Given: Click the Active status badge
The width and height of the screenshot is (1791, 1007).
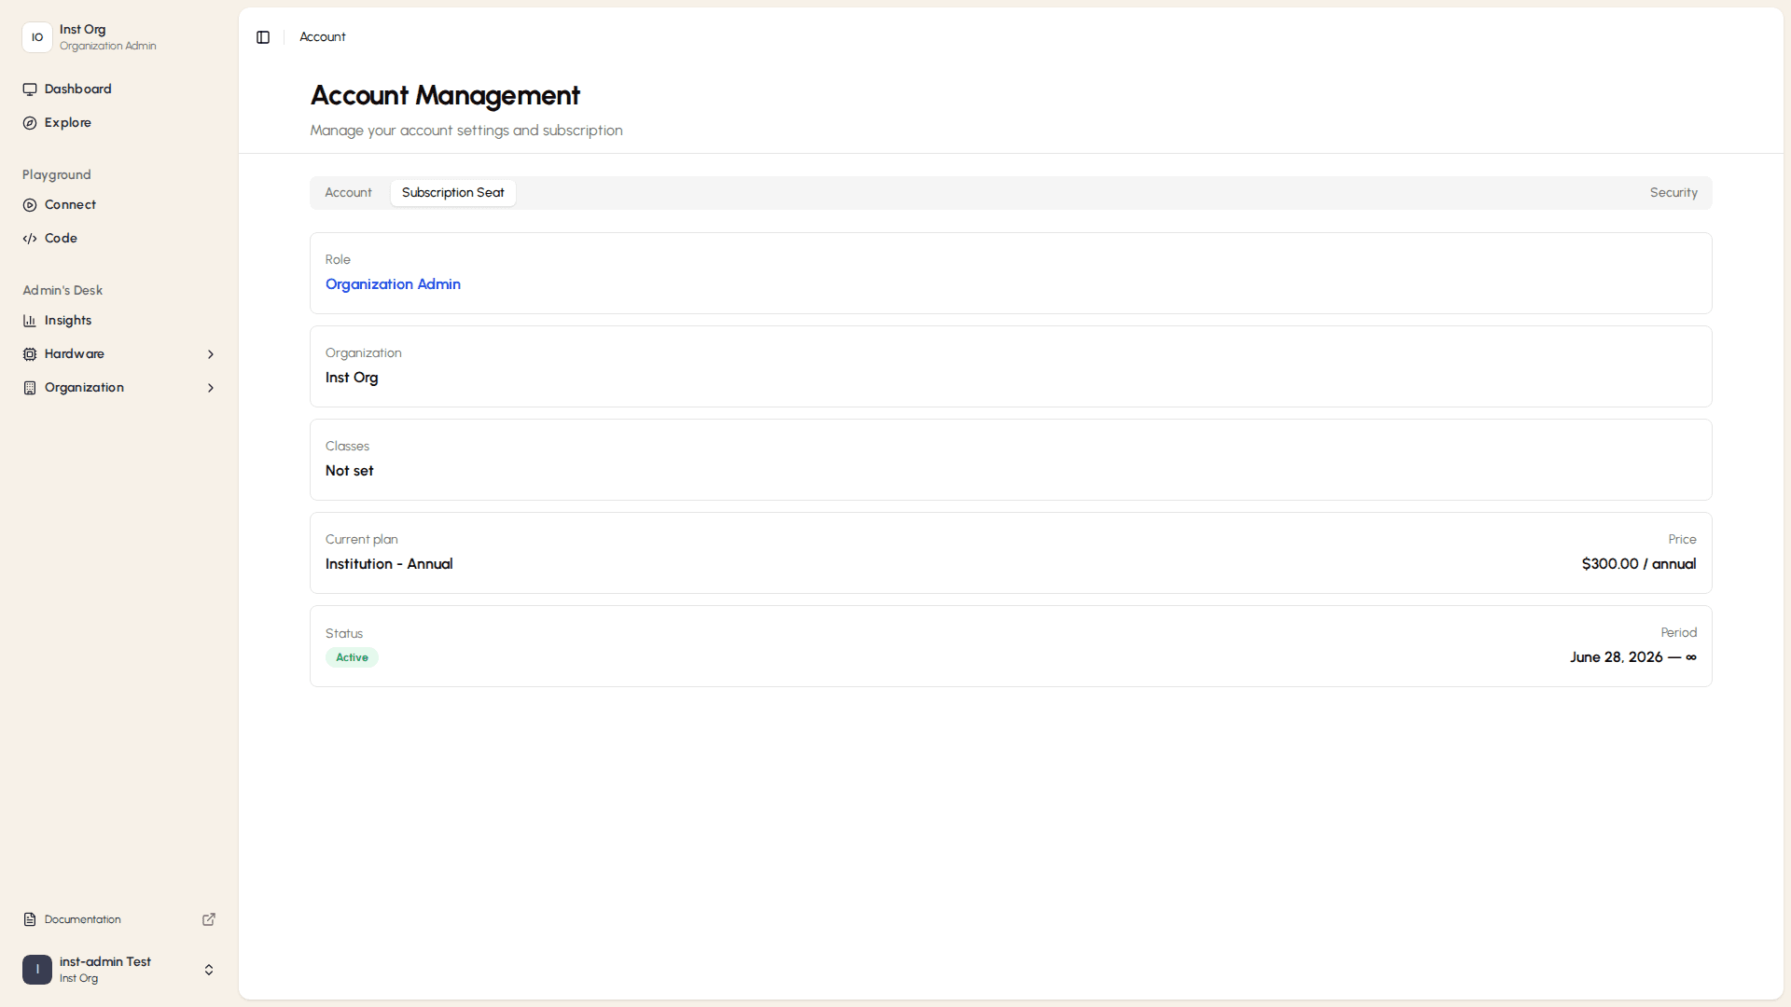Looking at the screenshot, I should coord(352,657).
